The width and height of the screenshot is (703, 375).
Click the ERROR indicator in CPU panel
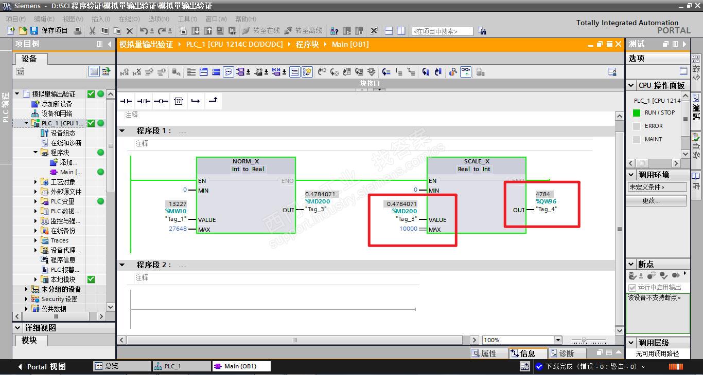[x=637, y=126]
